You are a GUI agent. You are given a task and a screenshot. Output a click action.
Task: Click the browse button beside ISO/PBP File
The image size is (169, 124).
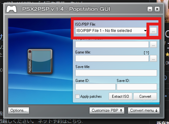[x=153, y=31]
